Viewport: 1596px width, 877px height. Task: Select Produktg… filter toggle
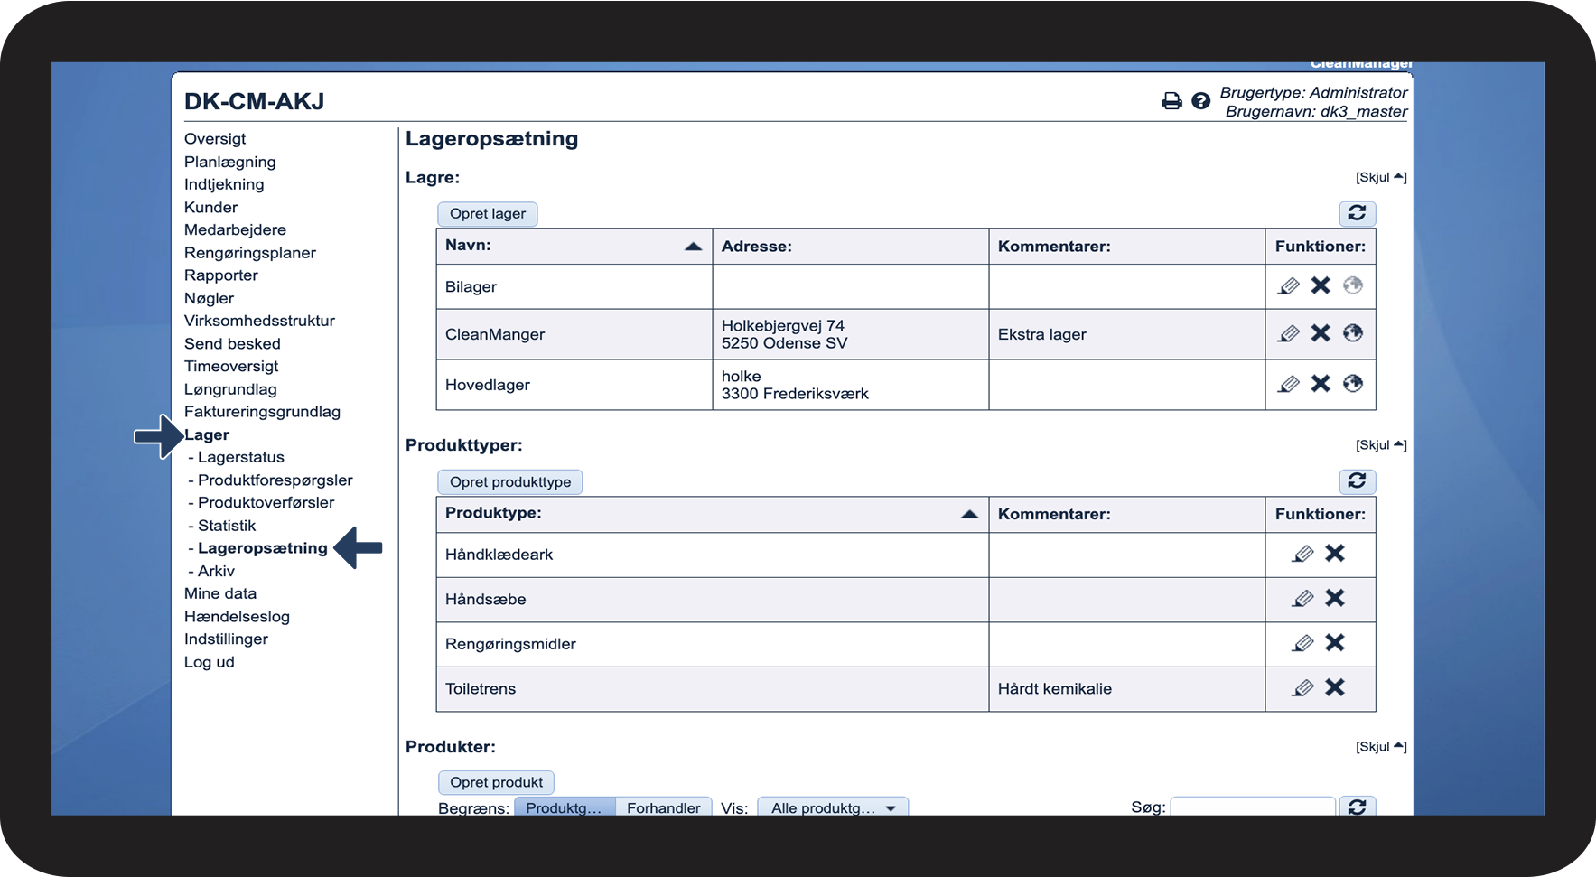[565, 807]
